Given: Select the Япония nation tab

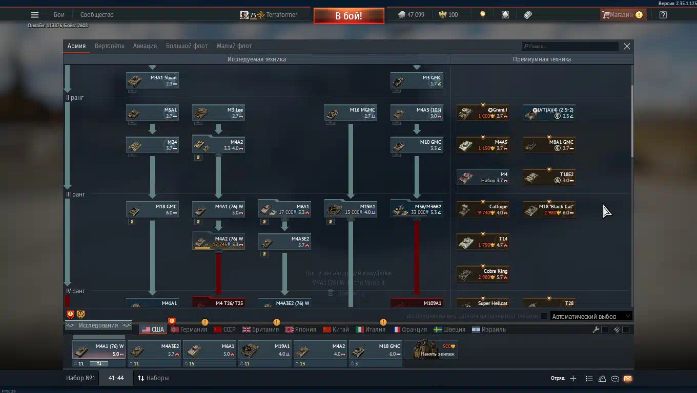Looking at the screenshot, I should click(x=301, y=330).
